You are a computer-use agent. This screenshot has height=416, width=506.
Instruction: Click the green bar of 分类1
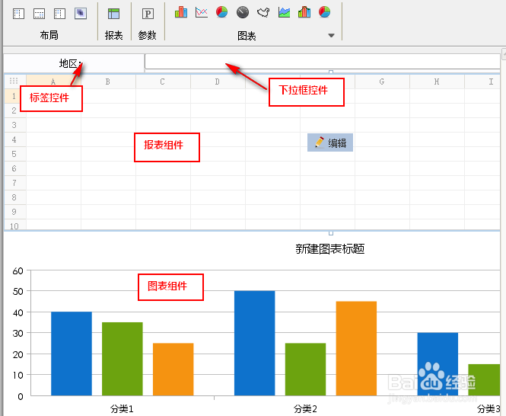123,359
